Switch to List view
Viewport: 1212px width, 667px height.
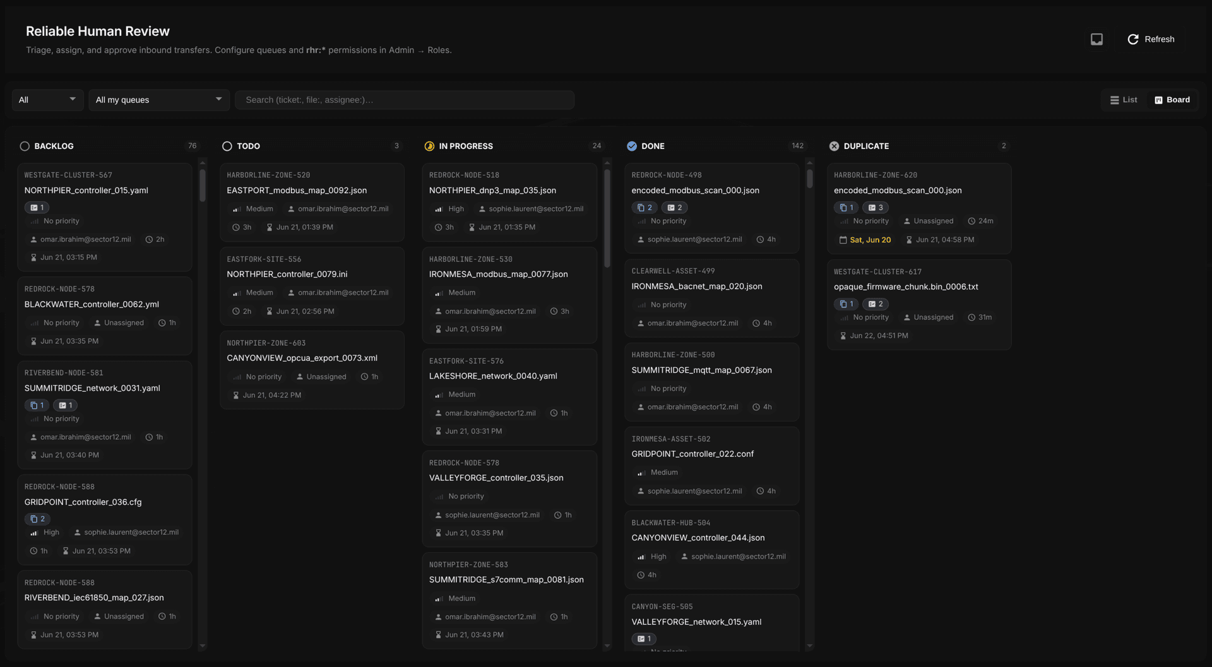(1124, 100)
